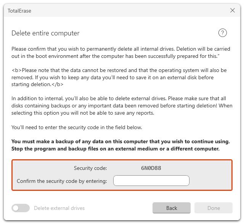
Task: Click the "Security code:" label
Action: tap(90, 168)
